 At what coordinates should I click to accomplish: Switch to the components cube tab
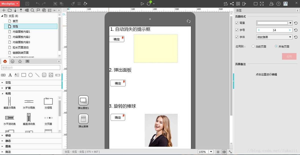tap(5, 61)
